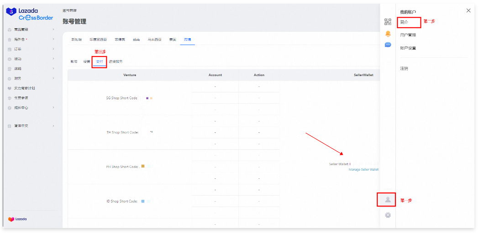The width and height of the screenshot is (479, 233).
Task: Click the Manage Seller Wallet link
Action: pos(363,169)
